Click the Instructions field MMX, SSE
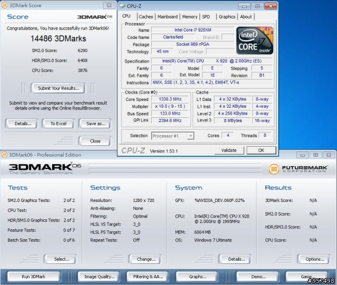Screen dimensions: 337x285 point(212,83)
